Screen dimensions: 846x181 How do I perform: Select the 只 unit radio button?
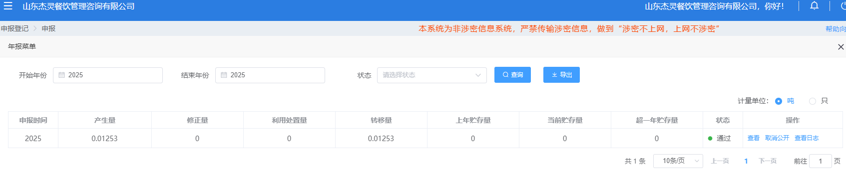[x=812, y=101]
